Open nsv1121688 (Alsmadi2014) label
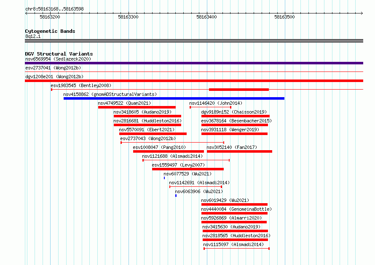The width and height of the screenshot is (375, 265). click(172, 156)
